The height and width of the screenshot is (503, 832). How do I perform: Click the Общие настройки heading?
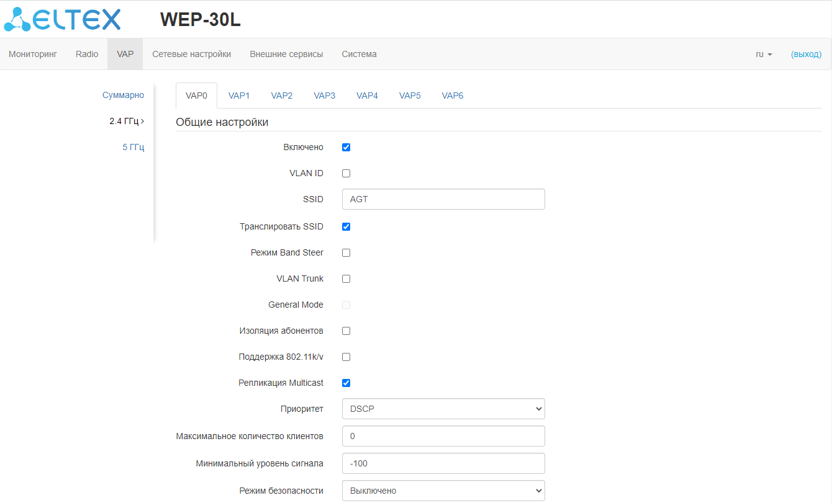[222, 122]
